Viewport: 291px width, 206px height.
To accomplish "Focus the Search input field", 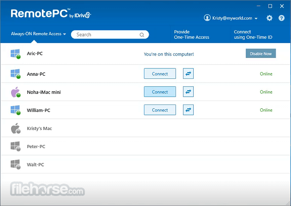I will (110, 35).
